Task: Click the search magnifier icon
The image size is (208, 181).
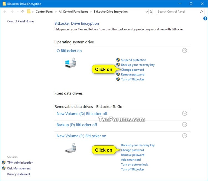Action: coord(201,12)
